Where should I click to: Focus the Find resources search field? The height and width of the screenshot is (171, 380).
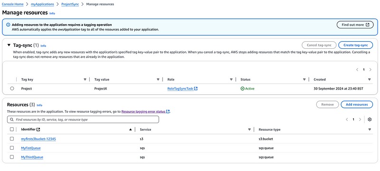click(83, 119)
